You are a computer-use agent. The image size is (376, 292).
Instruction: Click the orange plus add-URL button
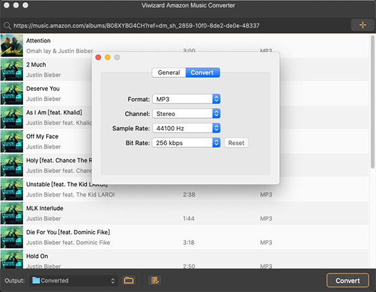(363, 25)
